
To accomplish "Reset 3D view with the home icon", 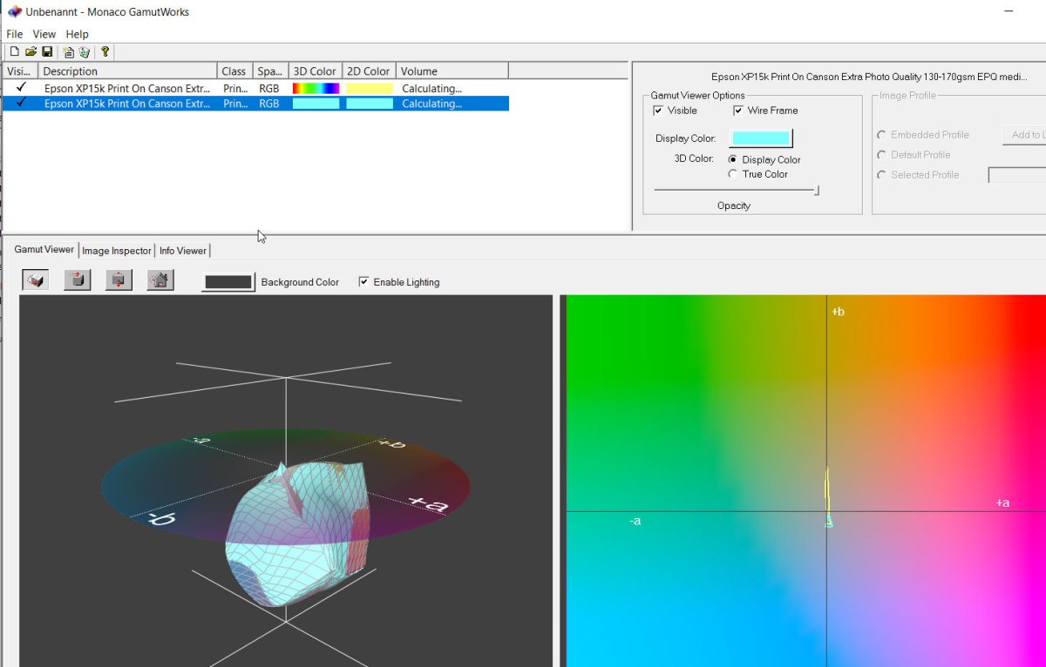I will [160, 280].
